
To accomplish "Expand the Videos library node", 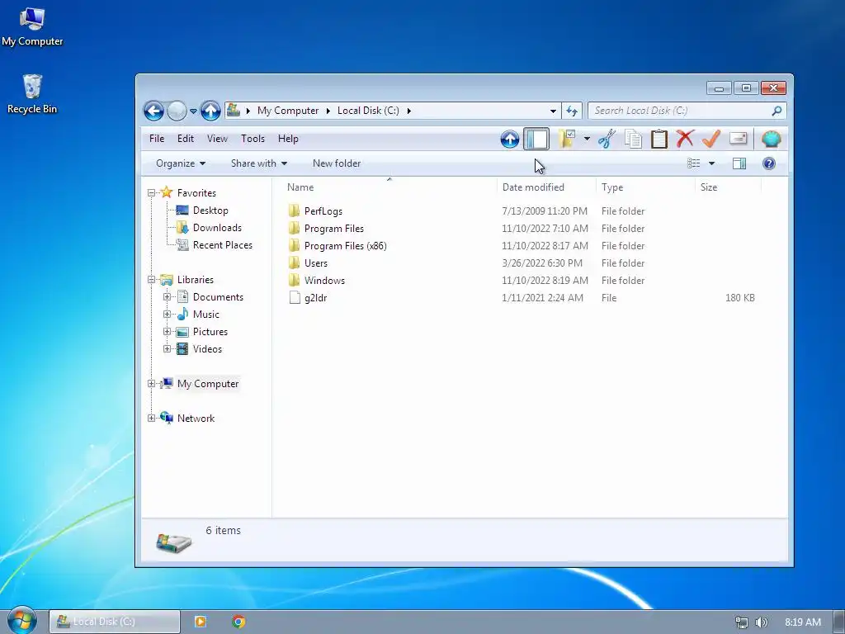I will coord(167,349).
